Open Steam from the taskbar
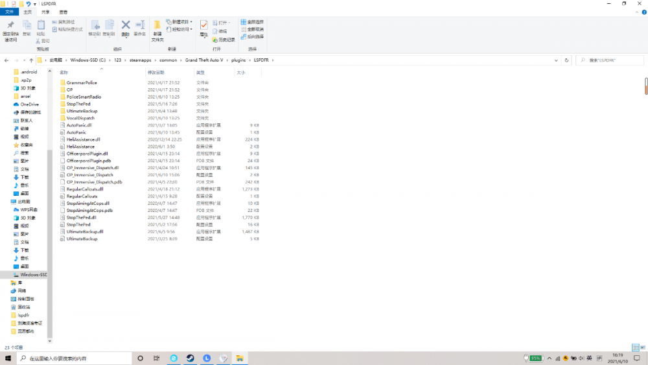The image size is (648, 365). pos(190,359)
